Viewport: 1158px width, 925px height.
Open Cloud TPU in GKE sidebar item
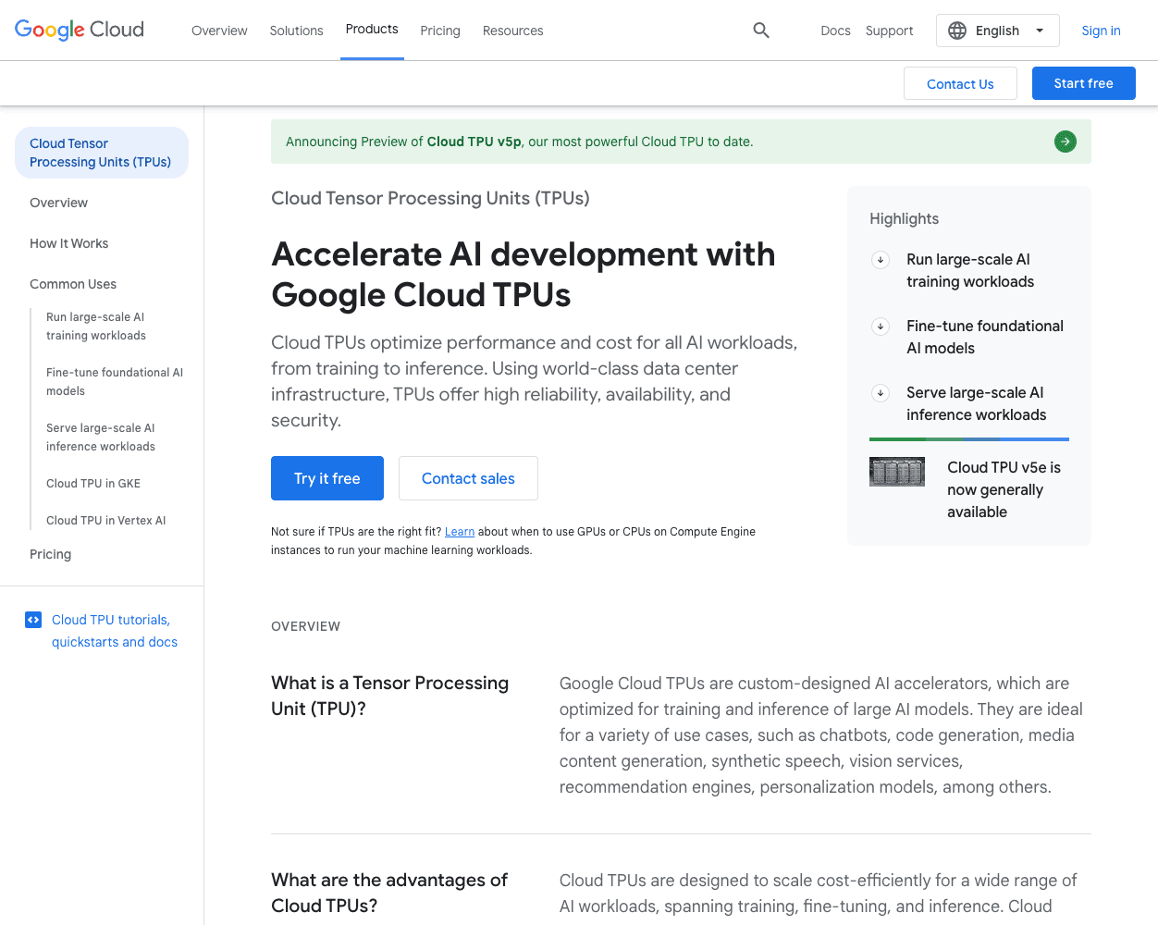click(93, 484)
